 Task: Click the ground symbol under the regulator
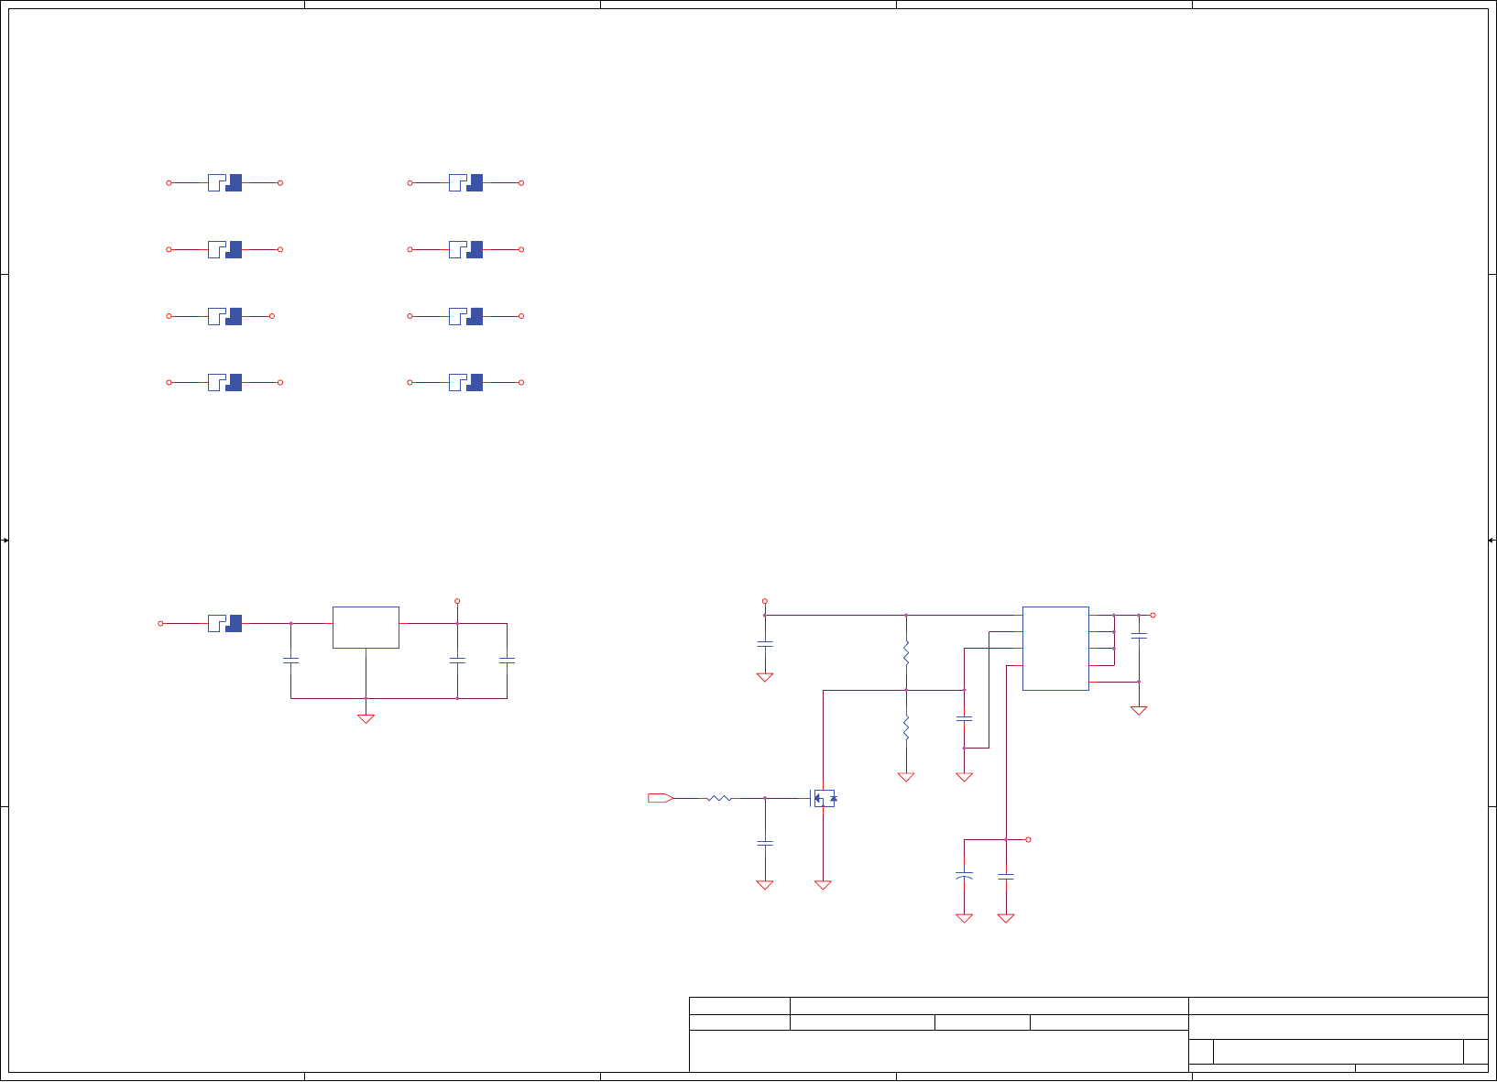click(x=366, y=719)
